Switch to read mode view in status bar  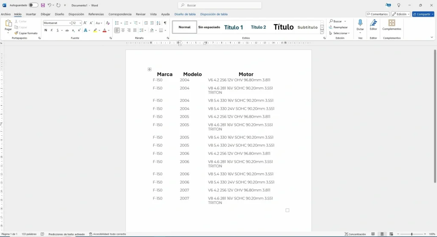pyautogui.click(x=373, y=234)
